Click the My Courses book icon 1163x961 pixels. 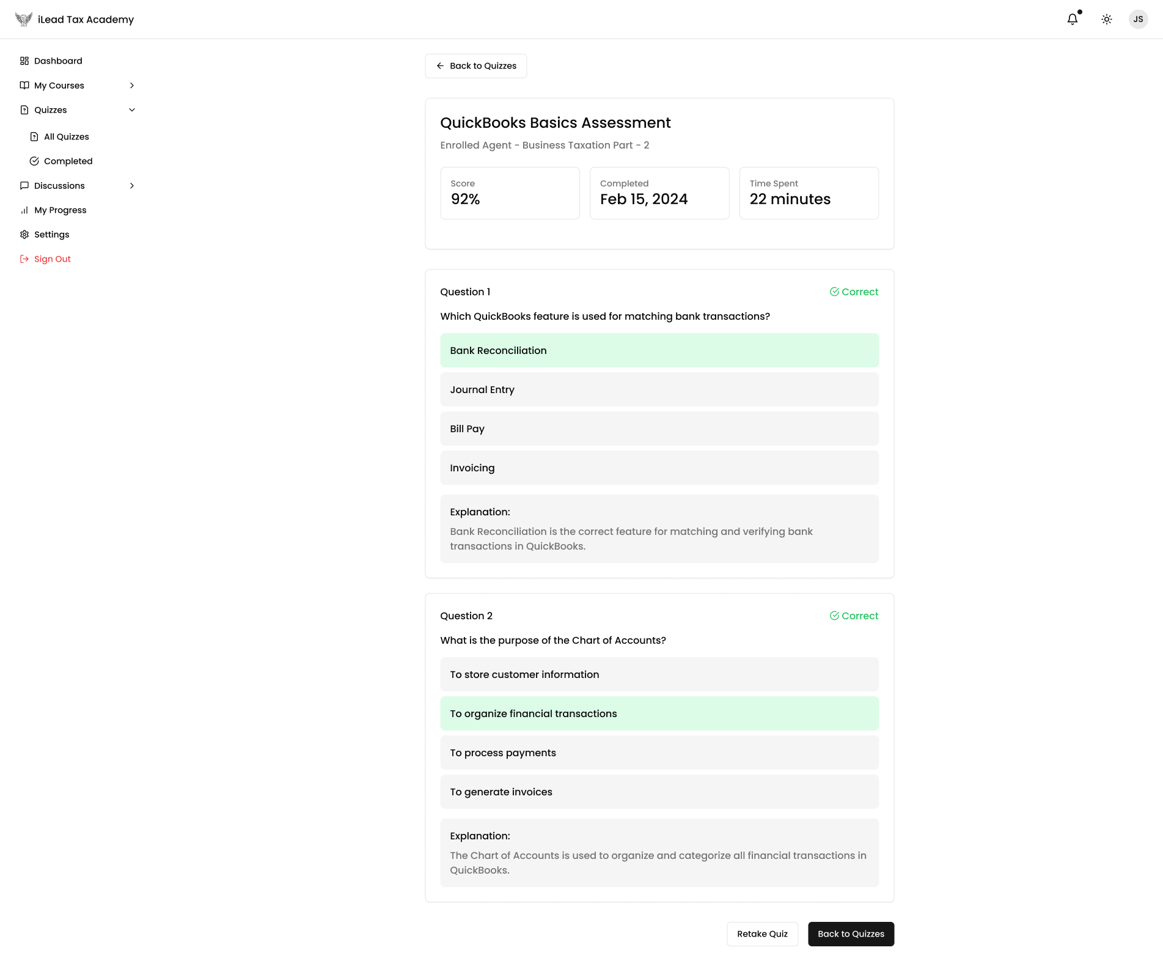24,86
